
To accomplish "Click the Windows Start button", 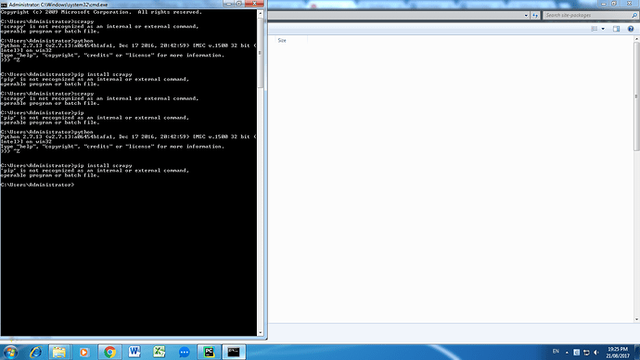I will click(x=10, y=352).
